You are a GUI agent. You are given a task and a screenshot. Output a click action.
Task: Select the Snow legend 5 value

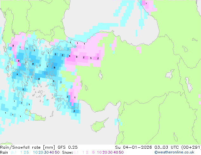[94, 152]
